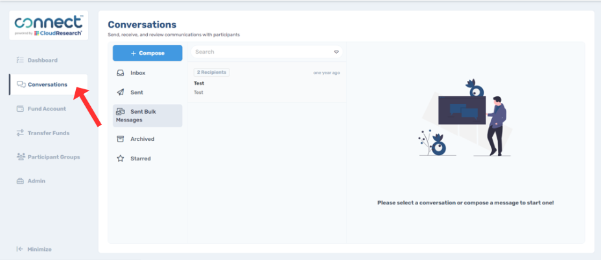Image resolution: width=601 pixels, height=260 pixels.
Task: Click the plus icon on Compose
Action: click(x=134, y=53)
